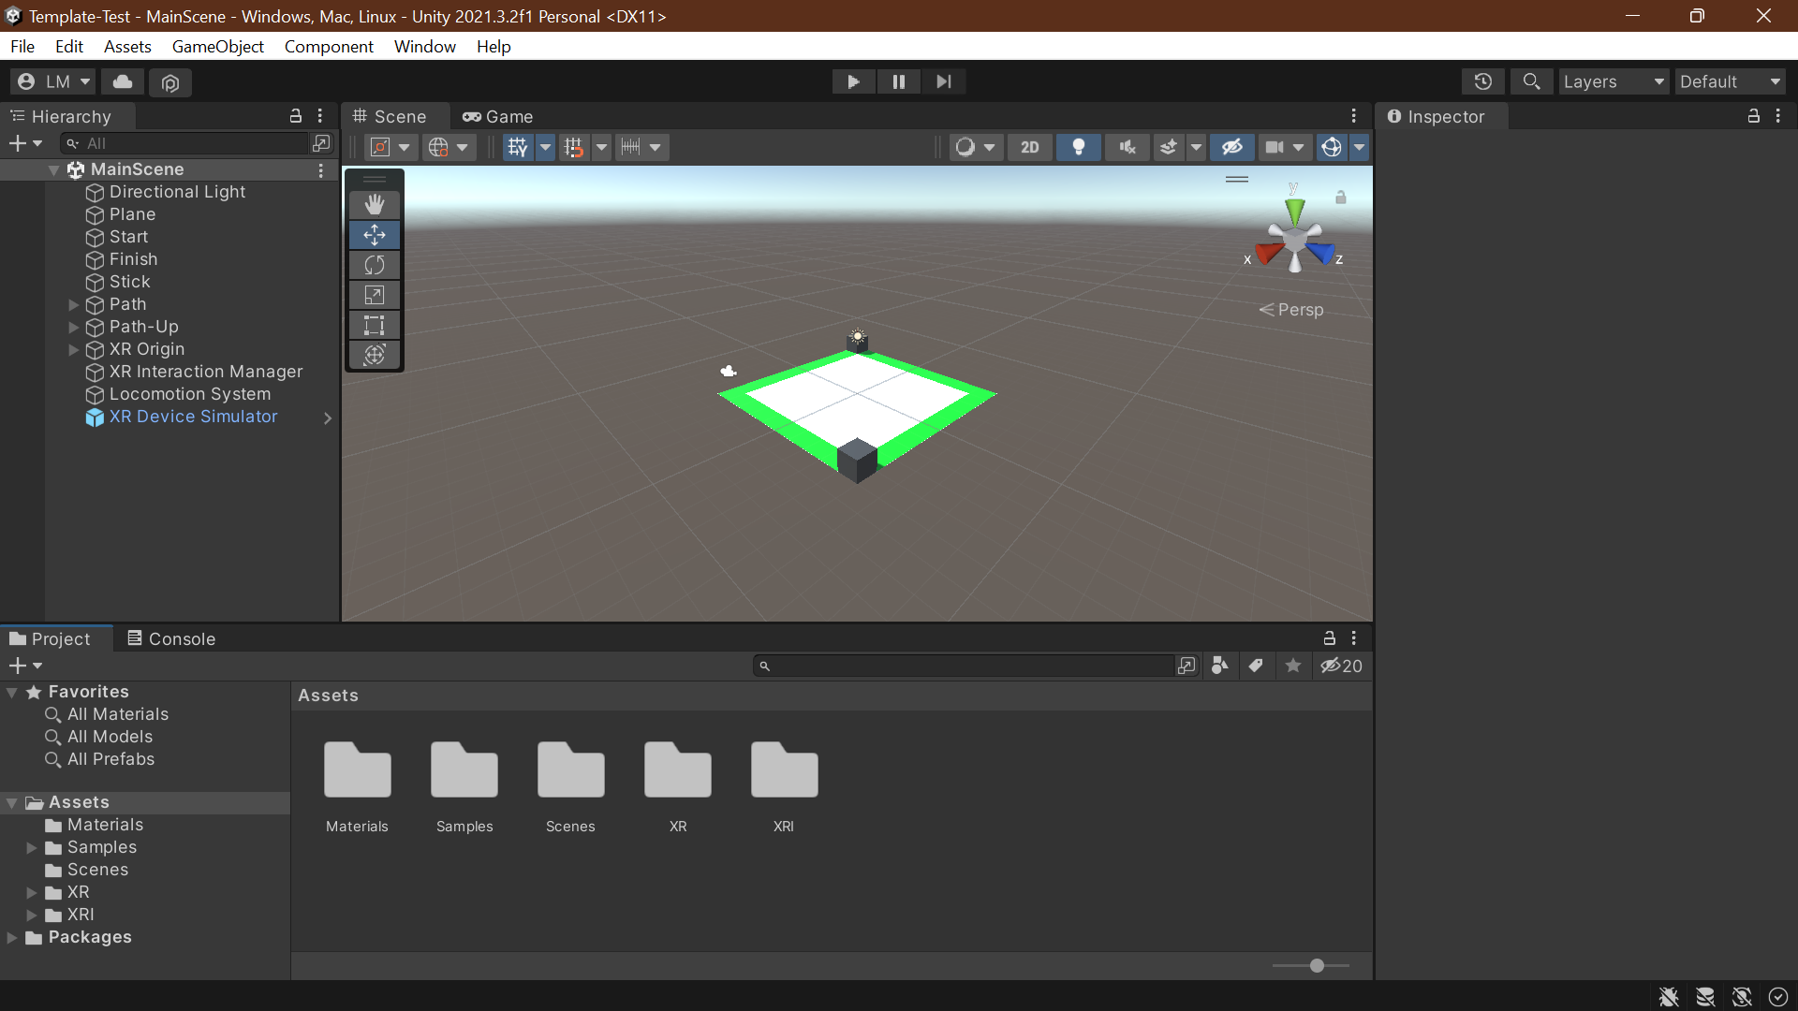Expand the Packages folder tree
The height and width of the screenshot is (1011, 1798).
pyautogui.click(x=12, y=937)
